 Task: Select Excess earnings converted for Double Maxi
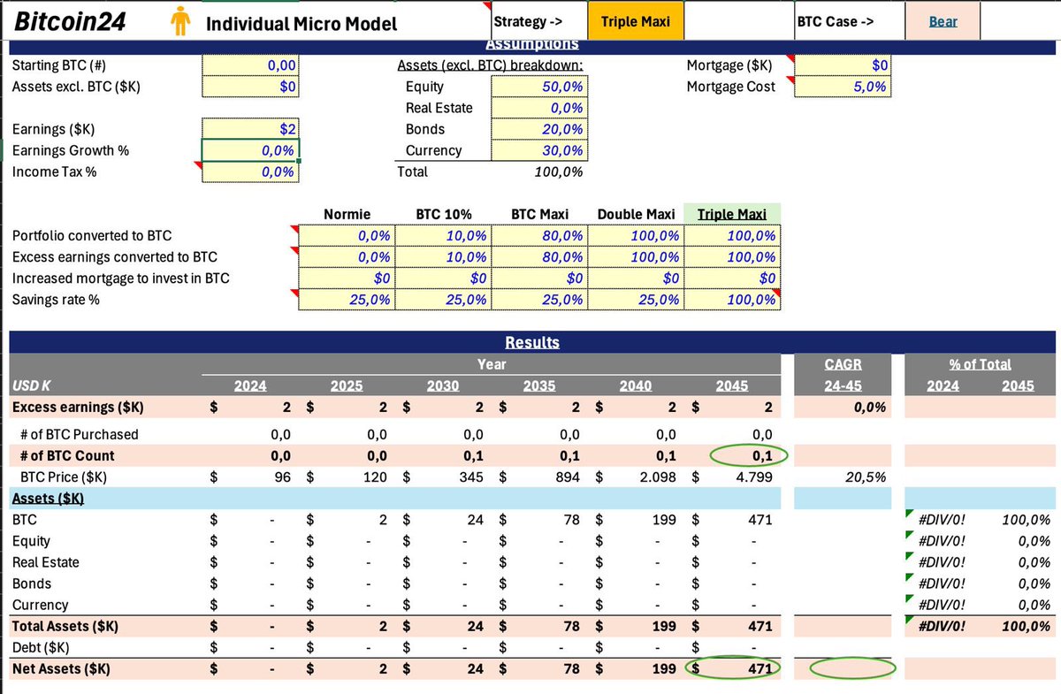(x=636, y=256)
